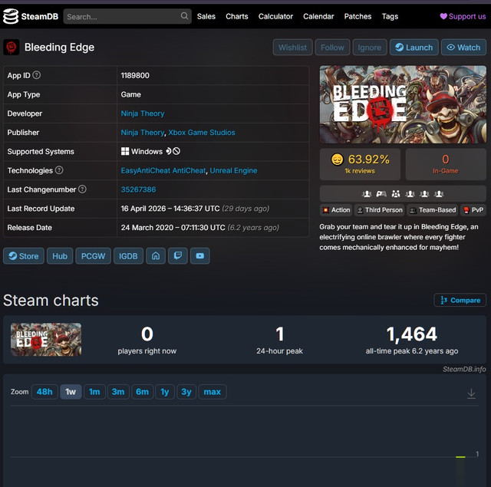Viewport: 491px width, 487px height.
Task: Set chart zoom to 6m
Action: click(142, 392)
